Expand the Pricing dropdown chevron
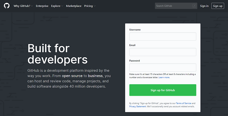Viewport: 228px width, 116px height. point(95,6)
